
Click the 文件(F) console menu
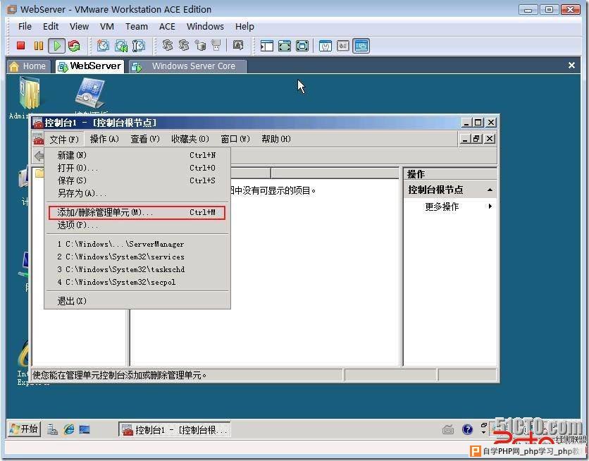64,140
